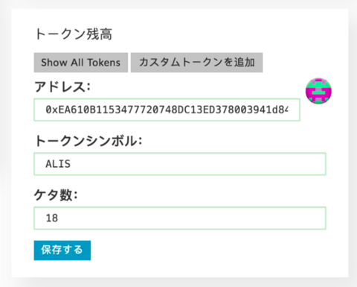Click the blank area right of the カスタムトークンを追加 button
The width and height of the screenshot is (357, 287).
tap(303, 63)
